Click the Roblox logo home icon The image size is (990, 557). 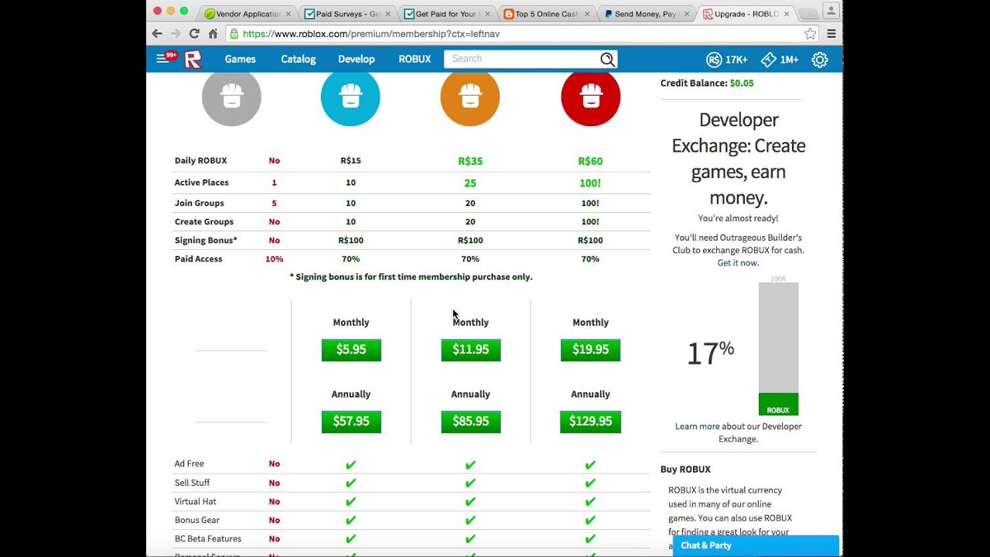(193, 59)
